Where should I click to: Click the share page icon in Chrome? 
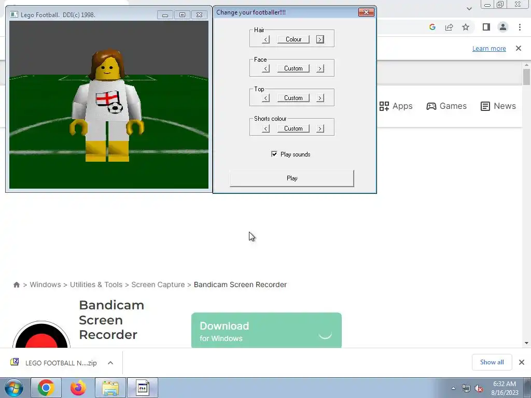pyautogui.click(x=449, y=27)
